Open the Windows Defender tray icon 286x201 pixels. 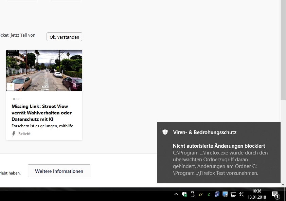point(184,194)
